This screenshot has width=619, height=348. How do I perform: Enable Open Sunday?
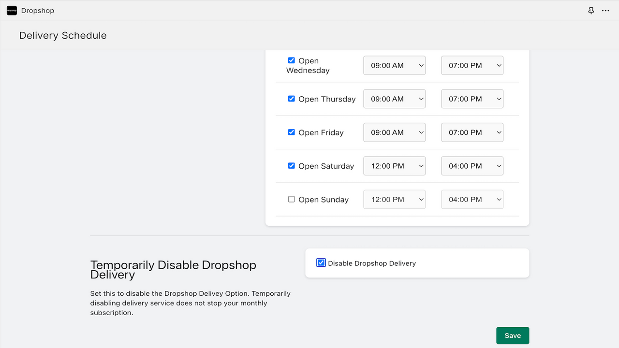coord(291,199)
